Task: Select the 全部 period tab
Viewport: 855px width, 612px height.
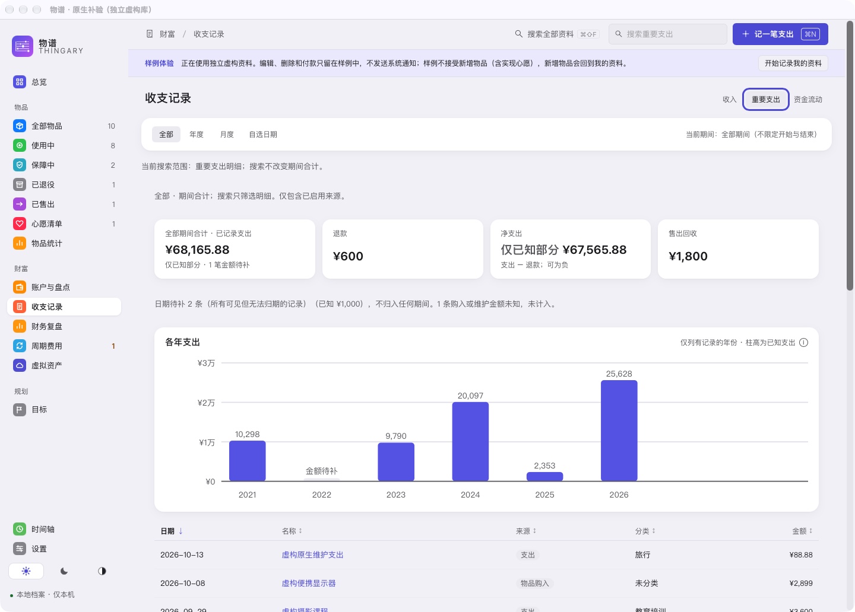Action: pos(166,135)
